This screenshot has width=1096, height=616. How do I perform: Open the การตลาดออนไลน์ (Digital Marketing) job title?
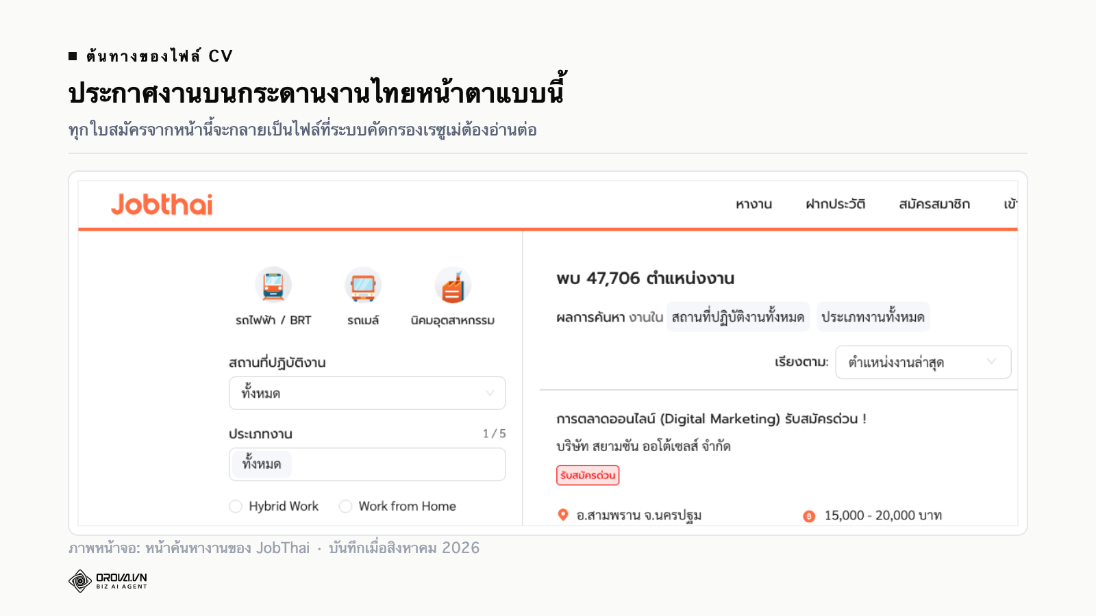[x=711, y=418]
